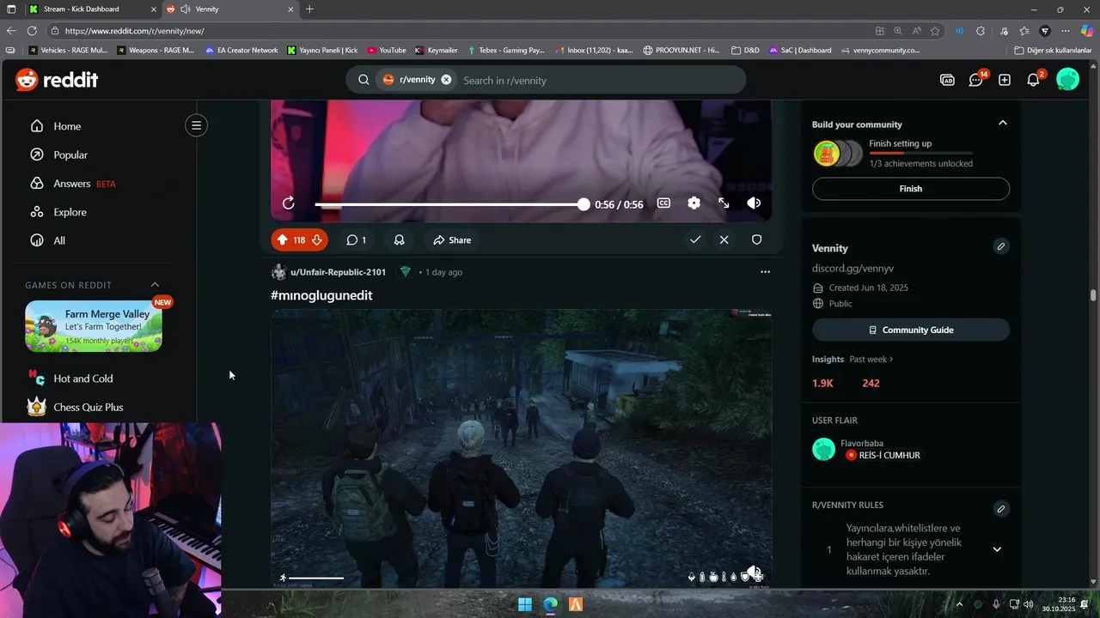Open the Reddit advertise icon
The image size is (1100, 618).
(x=947, y=80)
